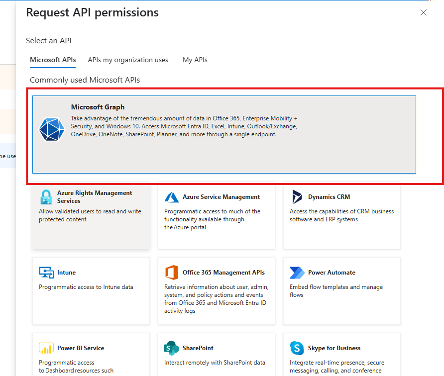Open the Power Automate tile
Image resolution: width=444 pixels, height=376 pixels.
point(341,291)
